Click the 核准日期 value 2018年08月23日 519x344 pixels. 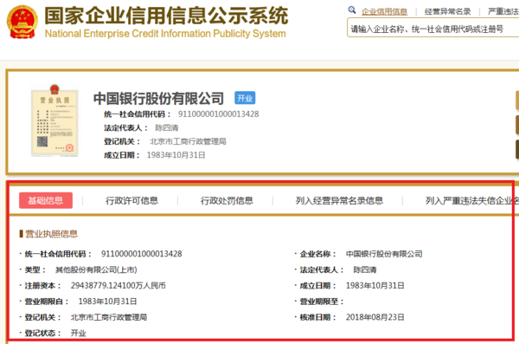coord(375,317)
